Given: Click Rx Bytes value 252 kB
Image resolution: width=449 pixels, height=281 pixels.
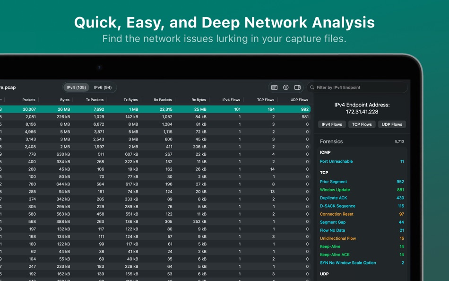Looking at the screenshot, I should (199, 221).
